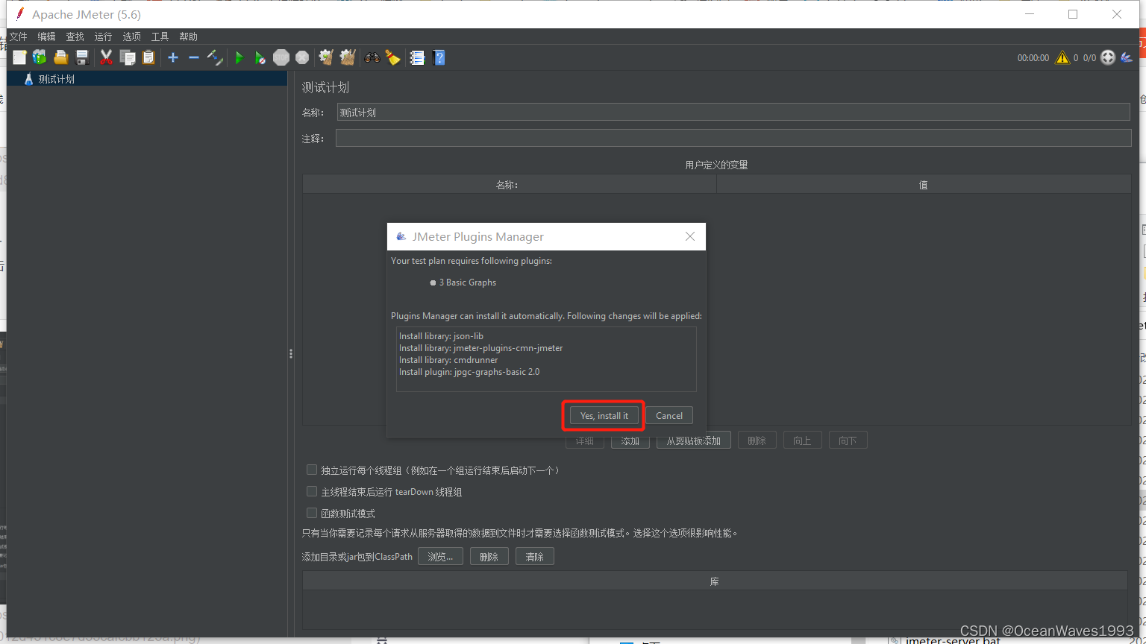The width and height of the screenshot is (1146, 644).
Task: Confirm with Yes, install it button
Action: pyautogui.click(x=604, y=416)
